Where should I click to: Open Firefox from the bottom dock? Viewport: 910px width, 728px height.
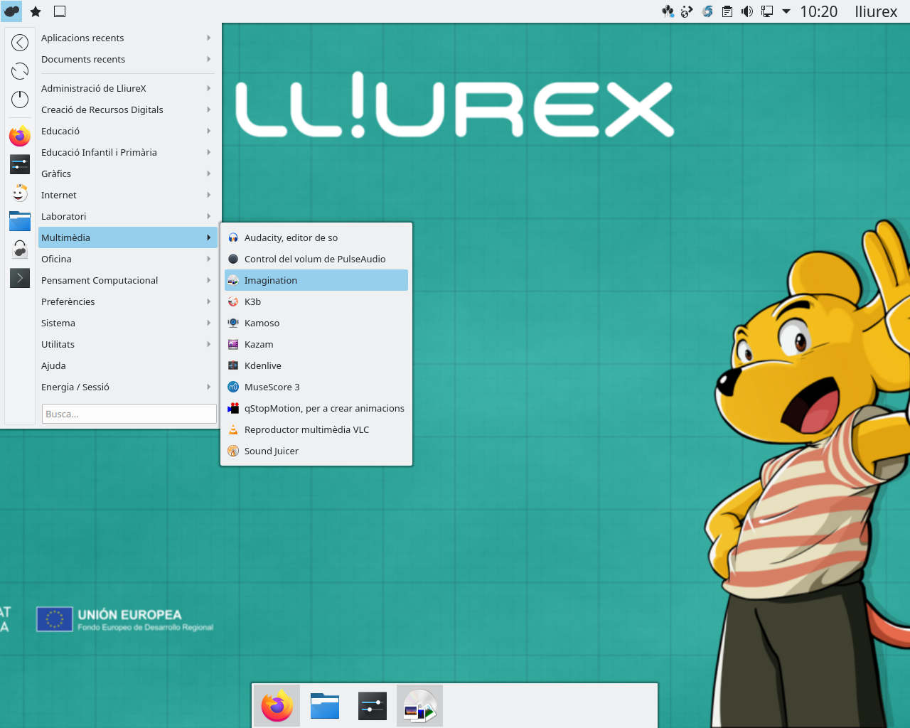click(277, 706)
